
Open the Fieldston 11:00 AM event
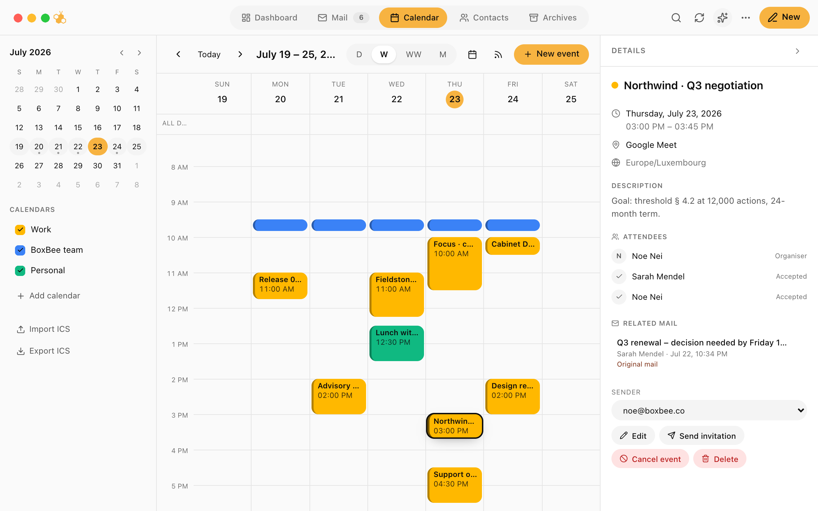coord(397,295)
